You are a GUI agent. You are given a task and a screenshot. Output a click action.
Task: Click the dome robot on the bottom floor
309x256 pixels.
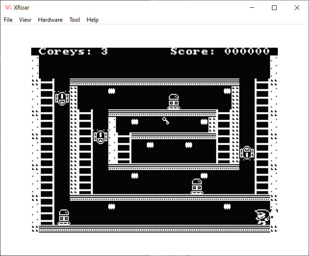tap(64, 217)
